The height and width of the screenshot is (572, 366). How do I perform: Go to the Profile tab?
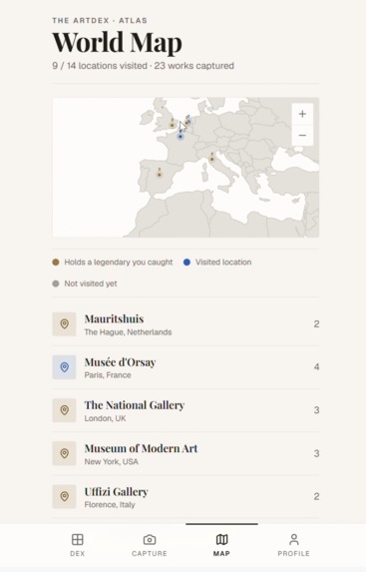294,545
